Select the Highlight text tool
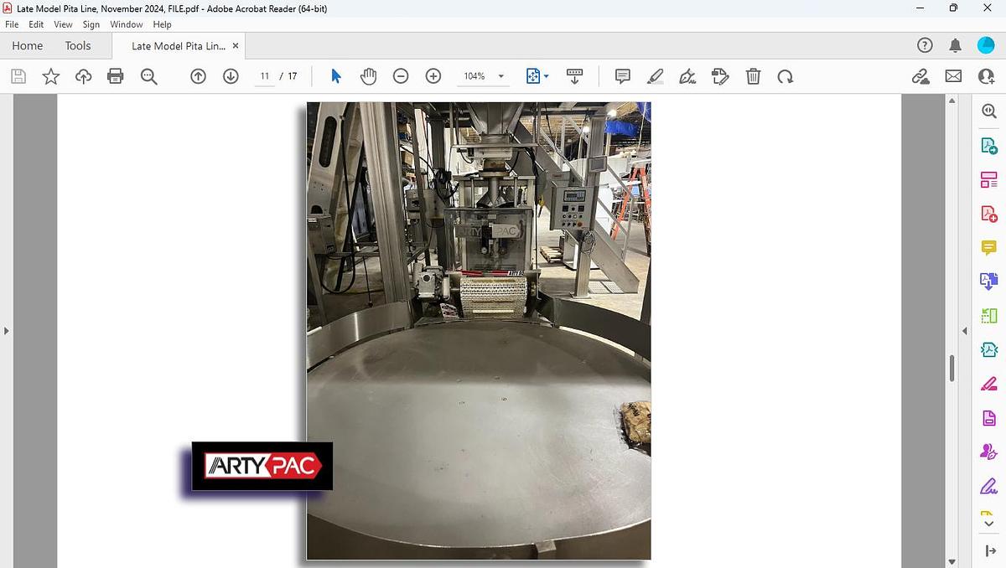1006x568 pixels. point(656,76)
